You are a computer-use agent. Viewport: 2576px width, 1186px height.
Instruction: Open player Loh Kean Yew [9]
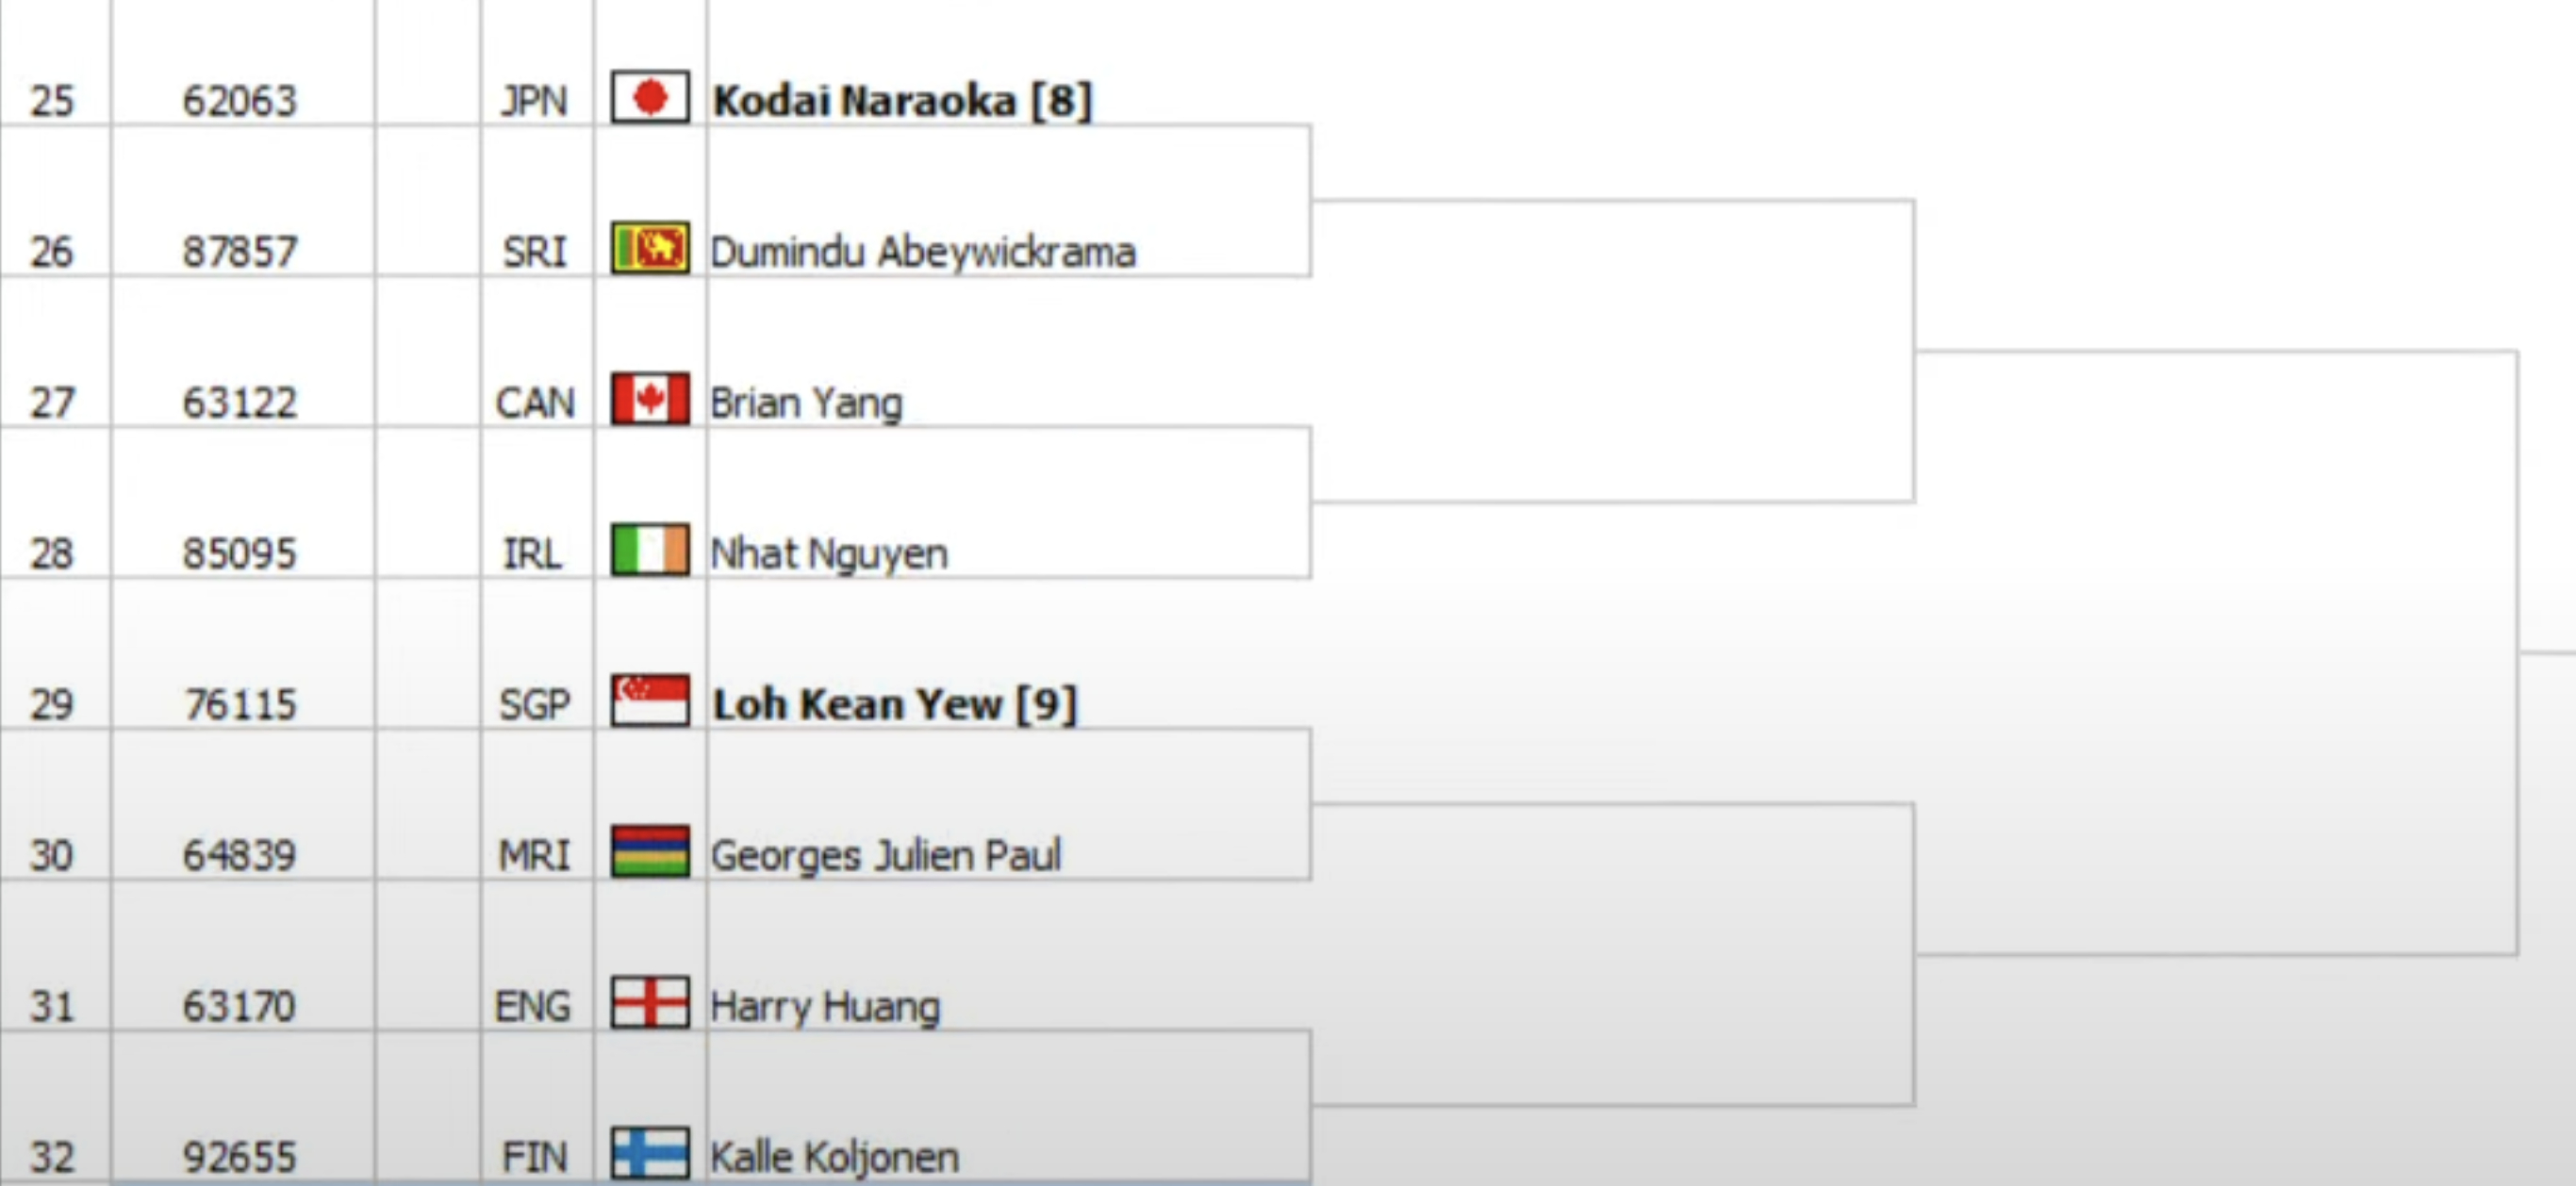click(895, 704)
